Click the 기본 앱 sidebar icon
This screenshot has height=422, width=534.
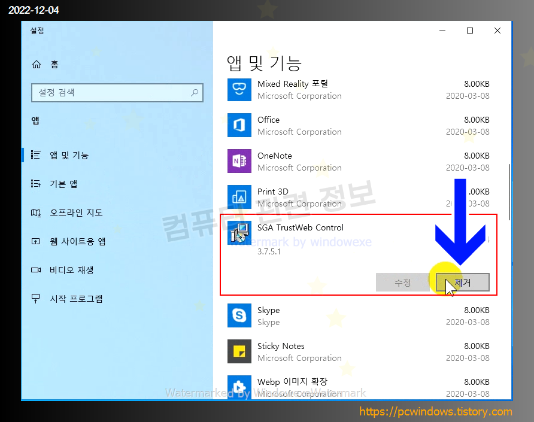36,184
